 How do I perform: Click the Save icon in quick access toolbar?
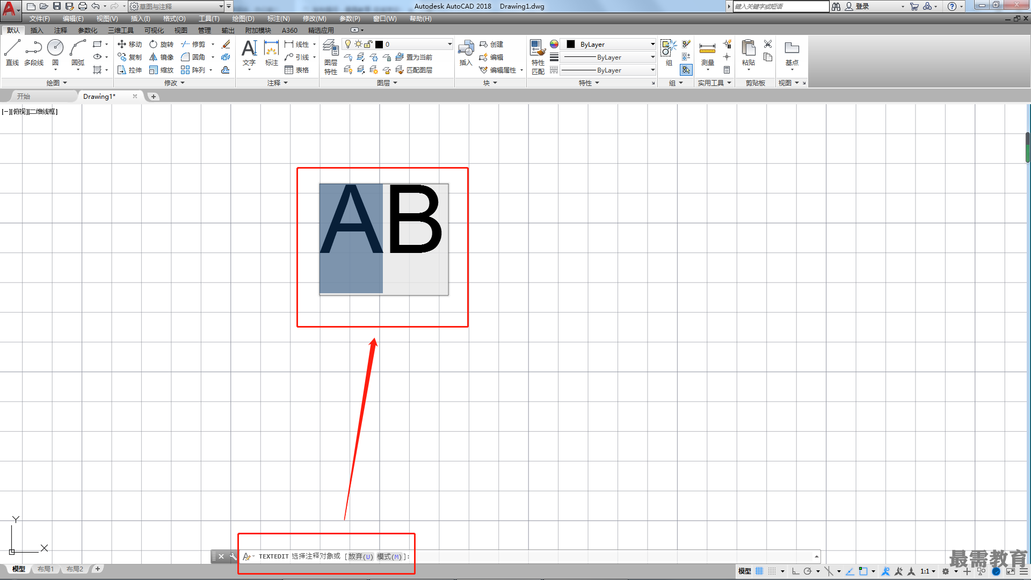(x=57, y=6)
